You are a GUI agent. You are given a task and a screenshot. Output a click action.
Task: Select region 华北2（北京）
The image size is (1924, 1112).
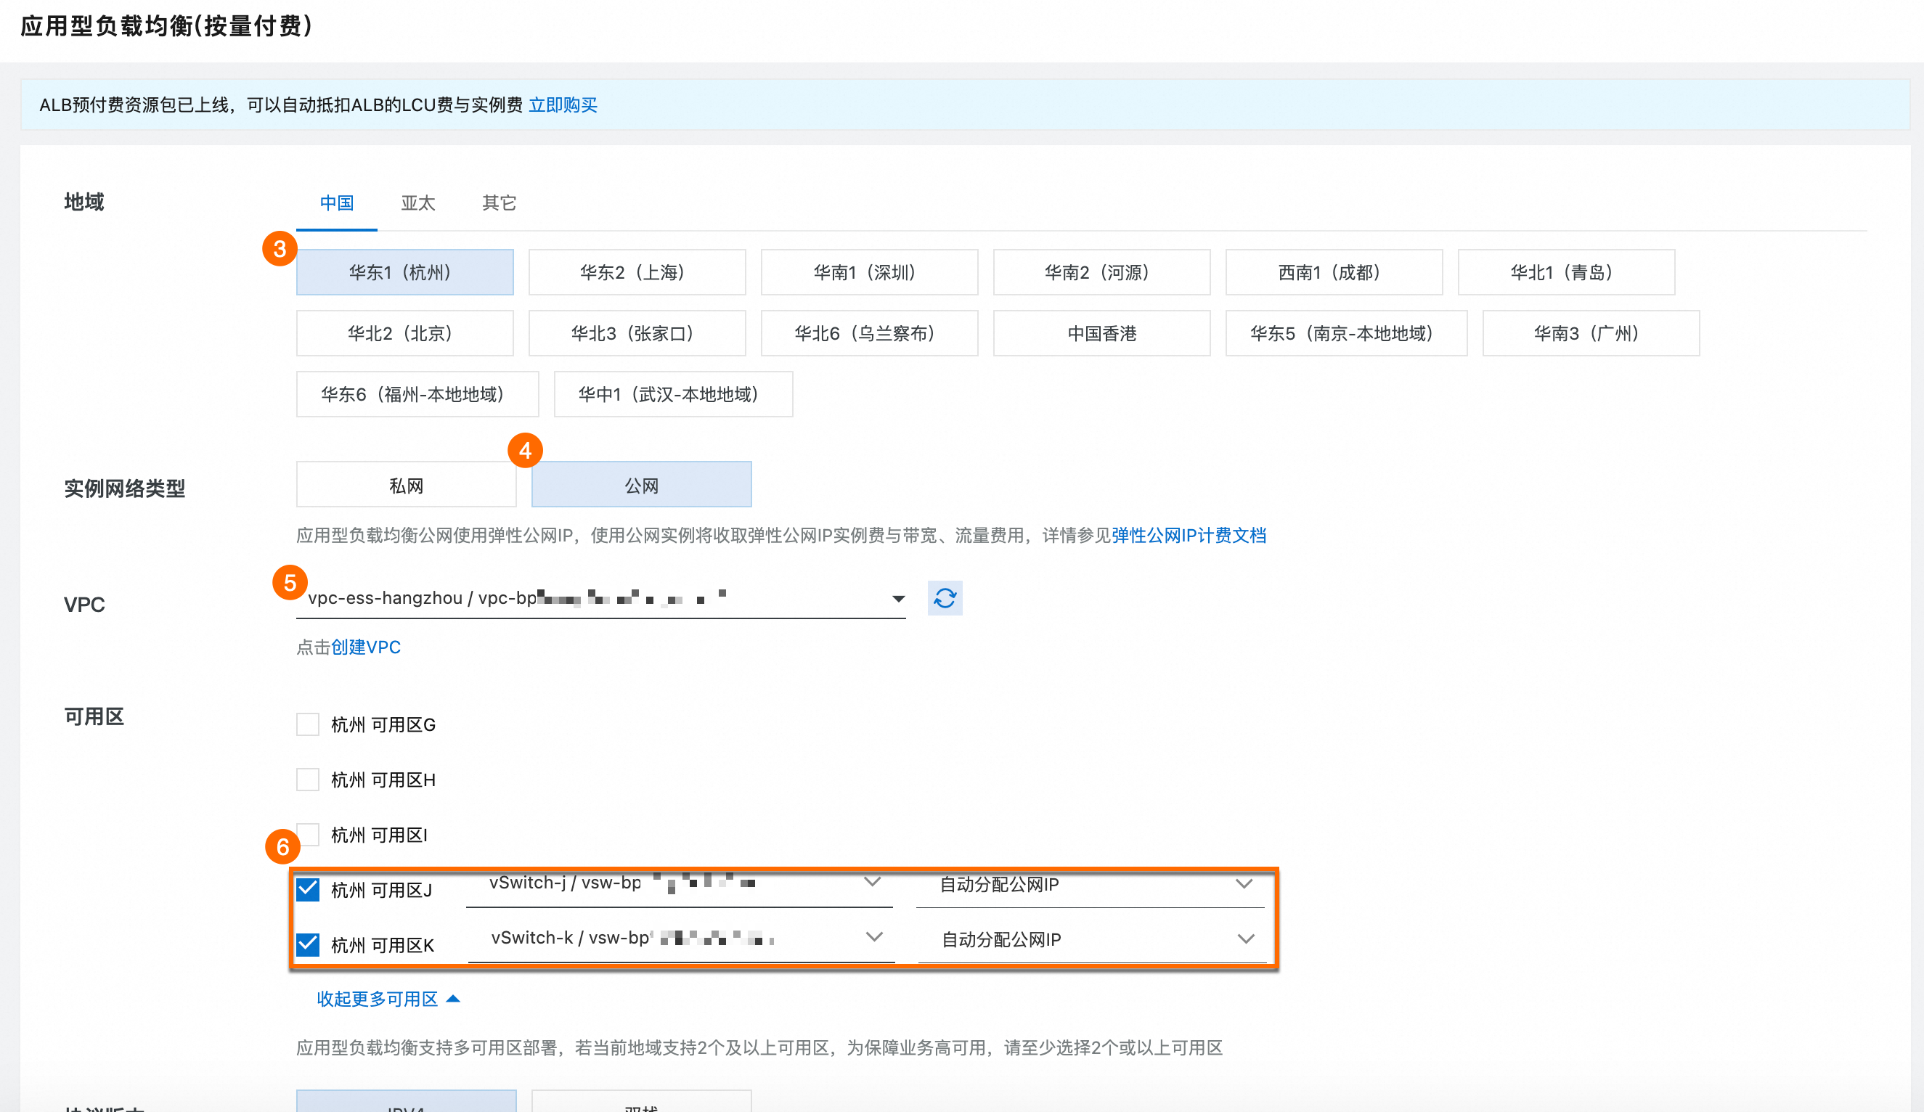tap(404, 332)
